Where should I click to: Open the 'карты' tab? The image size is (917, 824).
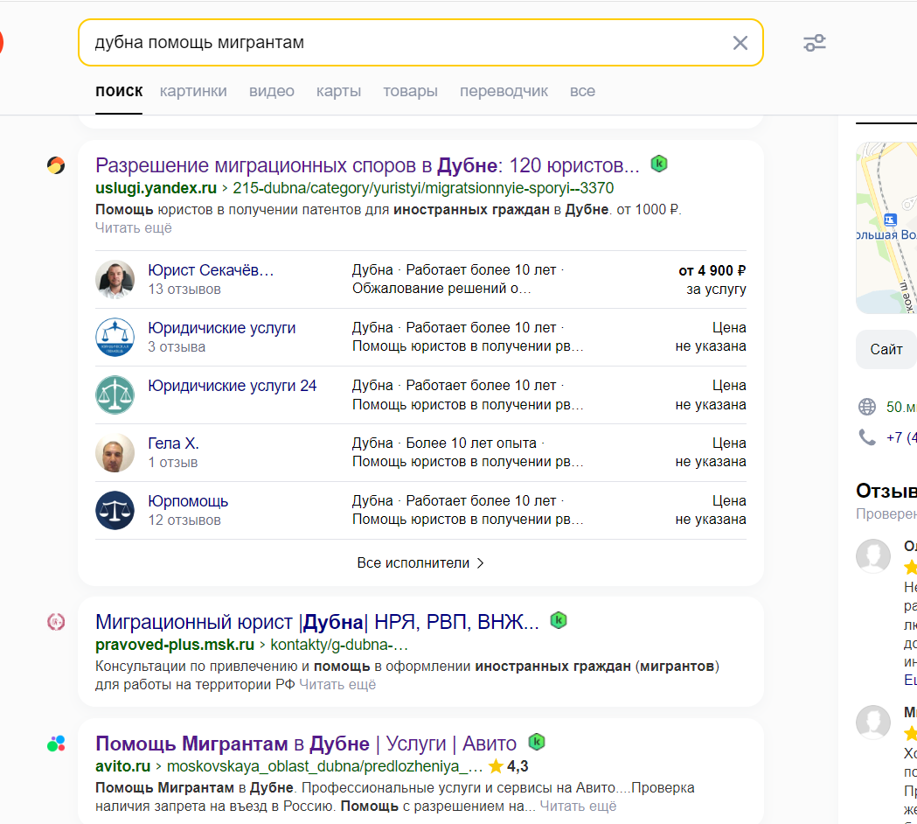point(338,91)
